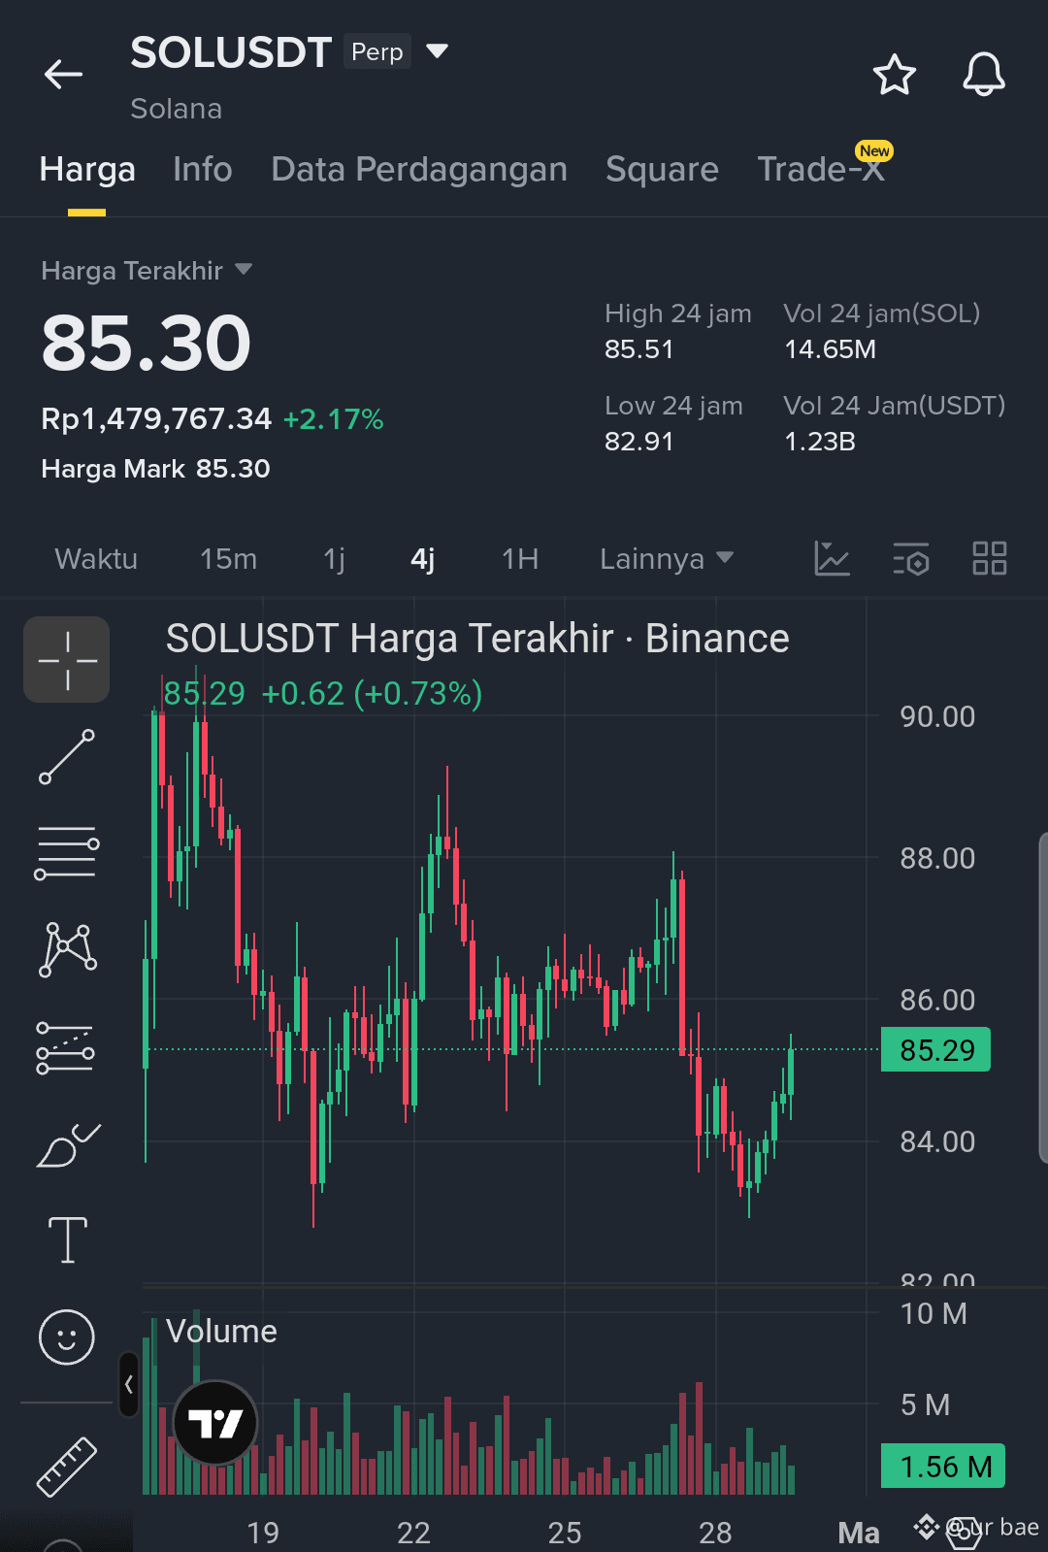
Task: Select the 15m timeframe
Action: tap(228, 559)
